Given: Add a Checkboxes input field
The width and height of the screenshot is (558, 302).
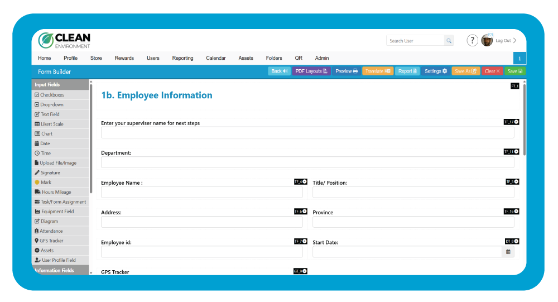Looking at the screenshot, I should (60, 95).
